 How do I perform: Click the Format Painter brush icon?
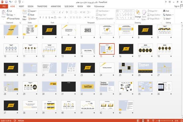(x=8, y=19)
